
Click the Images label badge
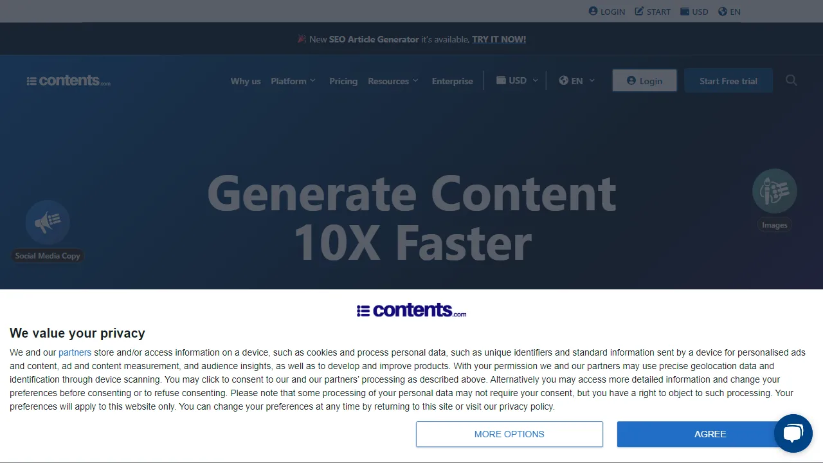coord(775,225)
